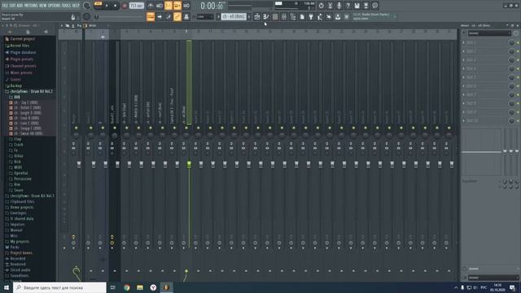This screenshot has height=293, width=521.
Task: Open the VIEW menu
Action: pyautogui.click(x=43, y=6)
